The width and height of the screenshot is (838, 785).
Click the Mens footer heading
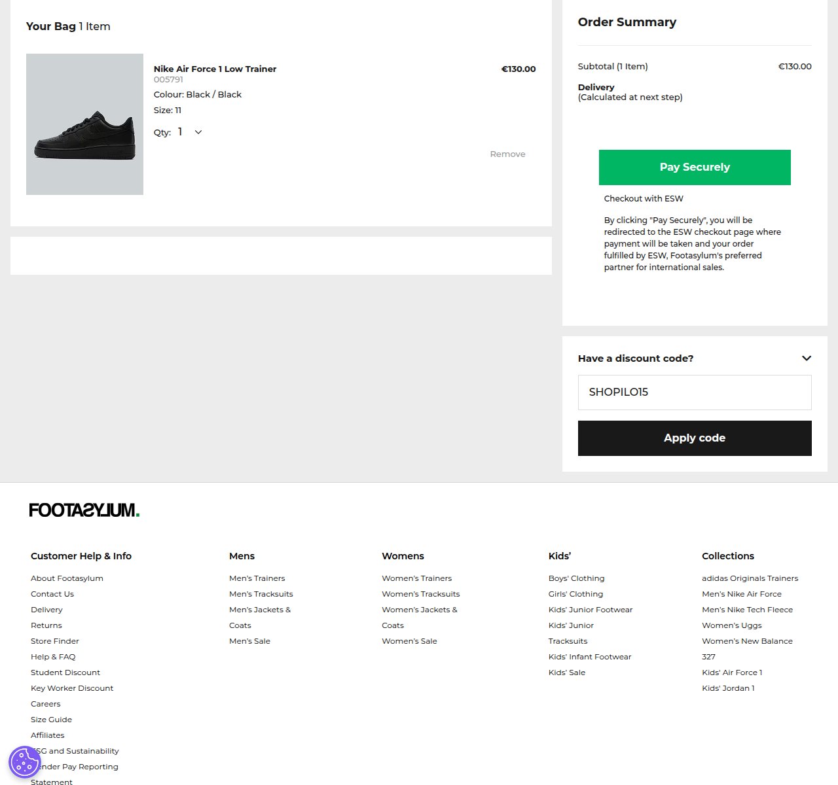pos(242,556)
